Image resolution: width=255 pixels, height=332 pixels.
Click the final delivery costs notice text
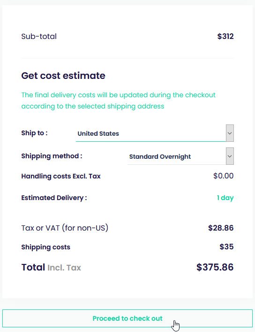118,100
